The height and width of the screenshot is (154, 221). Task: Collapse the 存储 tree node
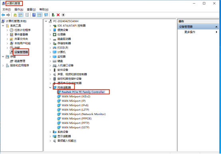pos(3,57)
